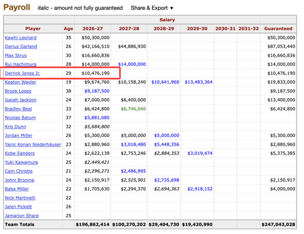Click Max Strus' $16,660,836 2026-27 salary
Image resolution: width=304 pixels, height=234 pixels.
point(95,55)
